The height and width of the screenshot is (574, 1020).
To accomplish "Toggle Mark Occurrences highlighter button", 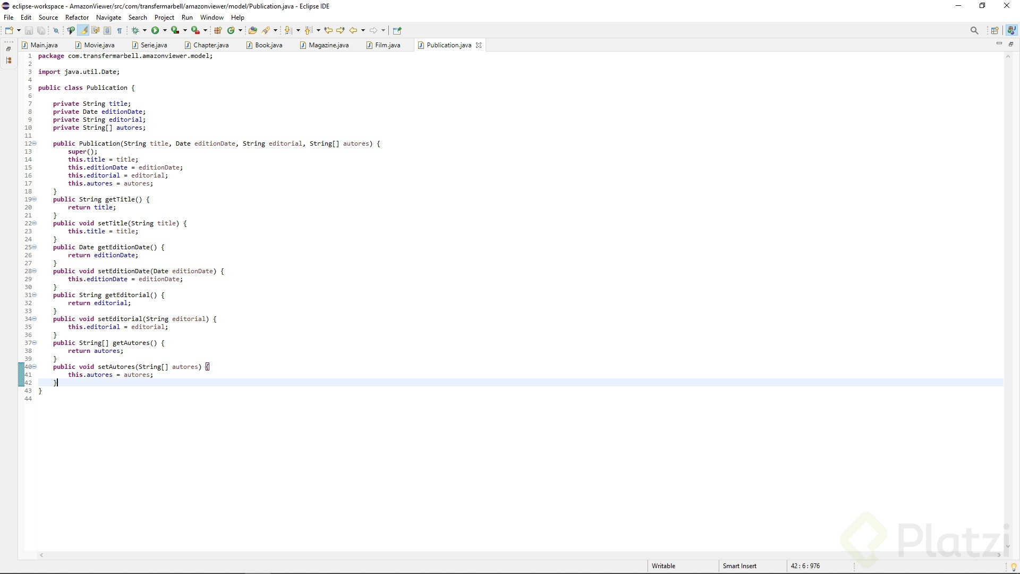I will point(84,30).
